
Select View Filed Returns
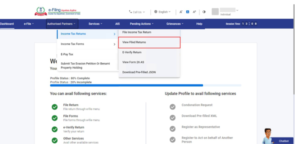click(x=149, y=42)
